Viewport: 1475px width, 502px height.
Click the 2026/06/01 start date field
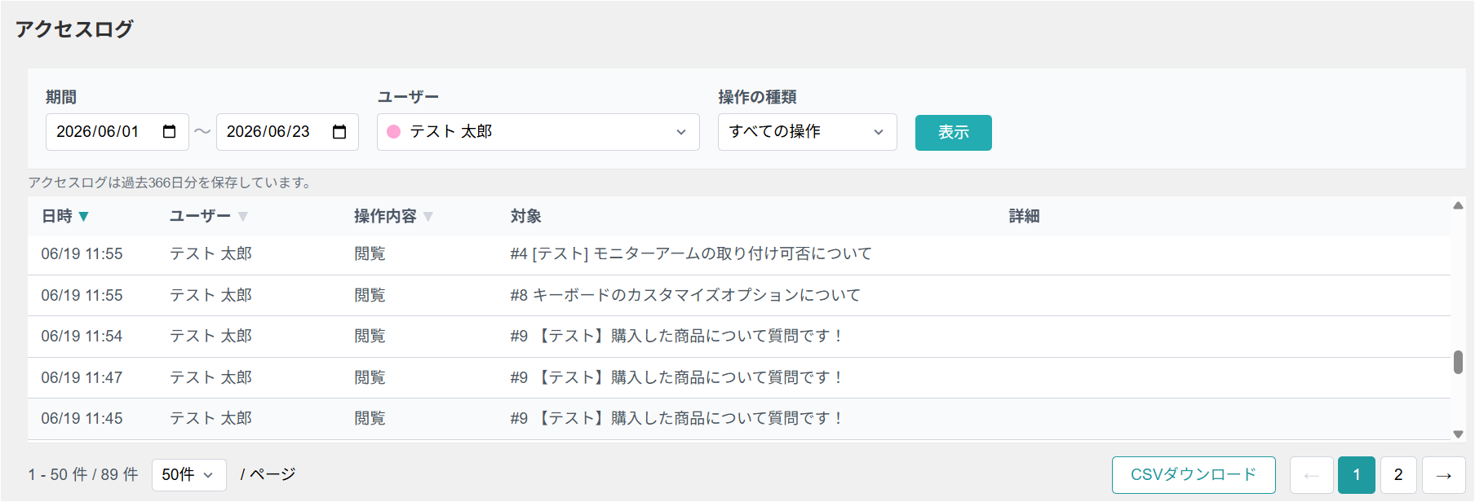[x=117, y=132]
